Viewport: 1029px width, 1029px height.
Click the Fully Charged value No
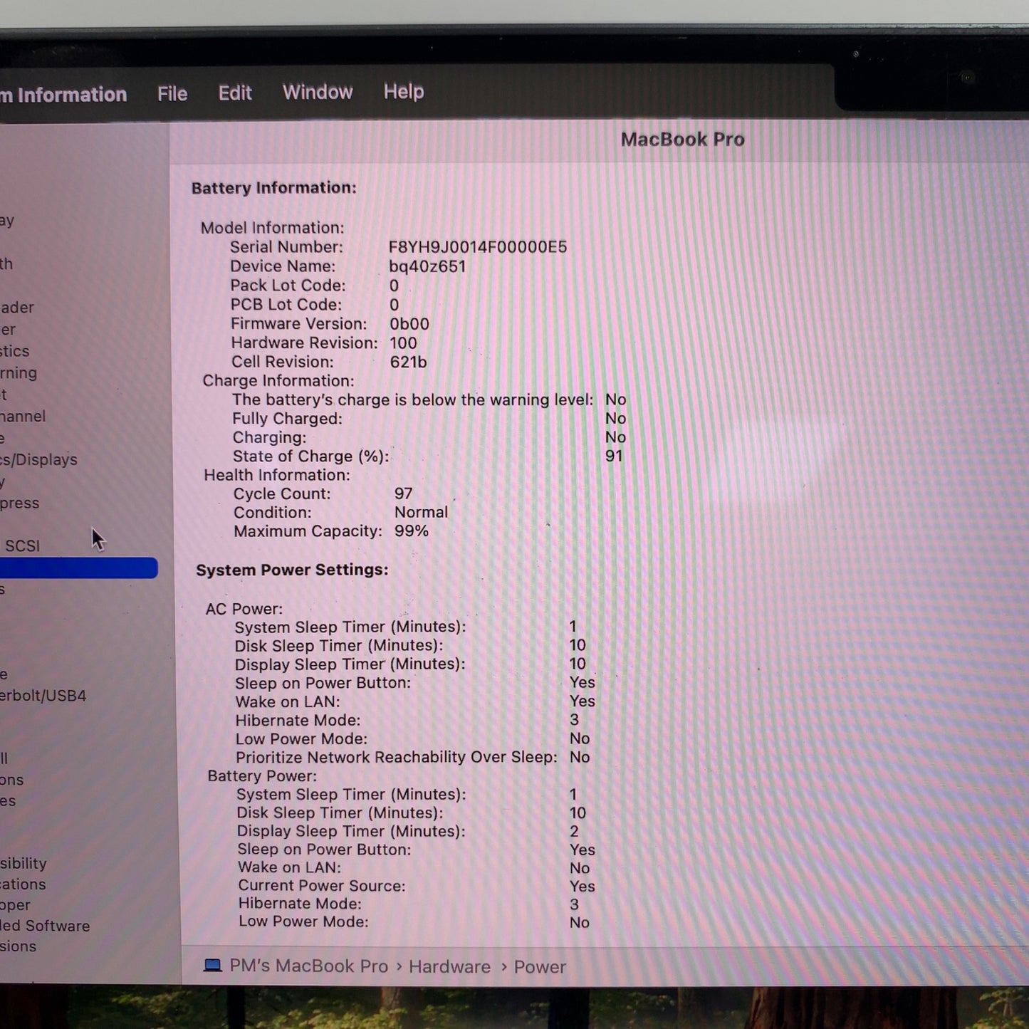click(615, 419)
